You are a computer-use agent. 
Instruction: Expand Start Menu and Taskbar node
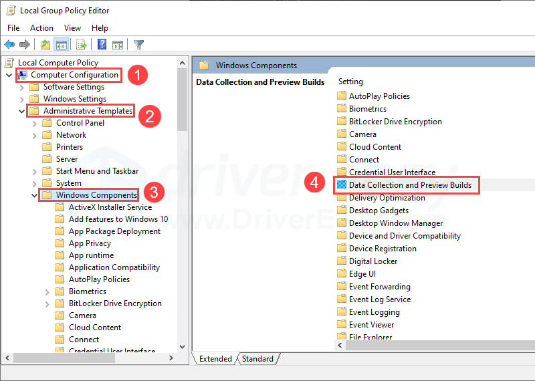click(35, 172)
